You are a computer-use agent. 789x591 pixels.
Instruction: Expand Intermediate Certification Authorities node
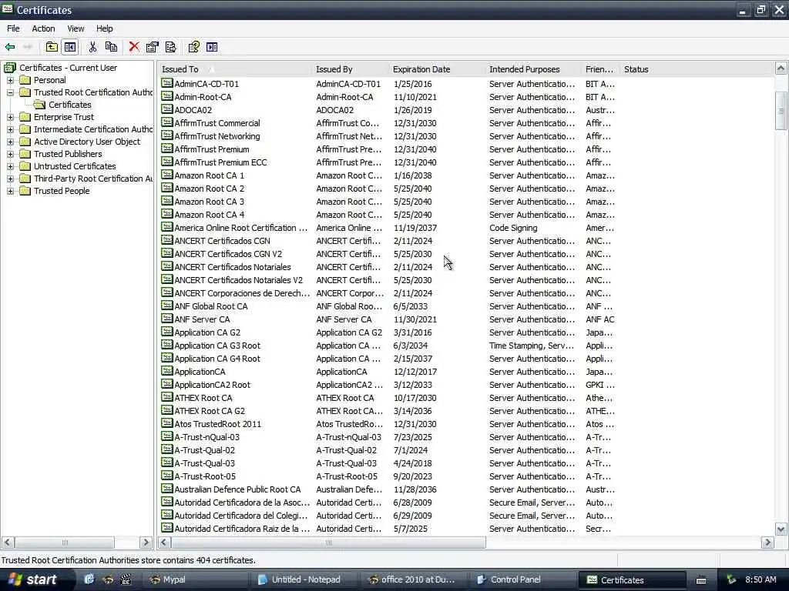click(x=10, y=129)
